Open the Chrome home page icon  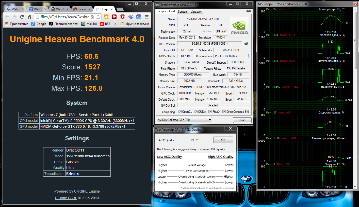[29, 17]
